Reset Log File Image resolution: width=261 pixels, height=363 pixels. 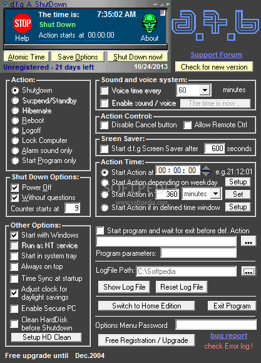click(182, 287)
